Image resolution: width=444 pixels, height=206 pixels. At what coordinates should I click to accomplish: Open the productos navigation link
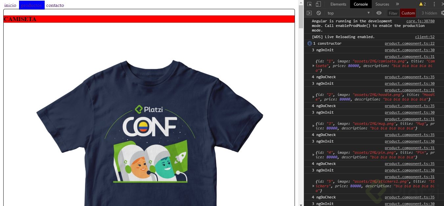[32, 5]
